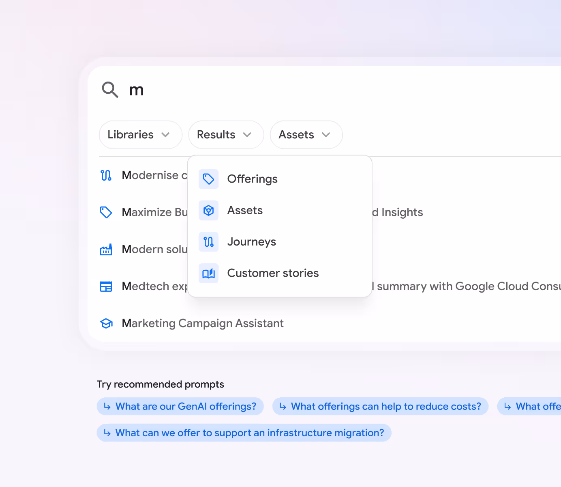
Task: Open the Results filter dropdown
Action: (x=226, y=135)
